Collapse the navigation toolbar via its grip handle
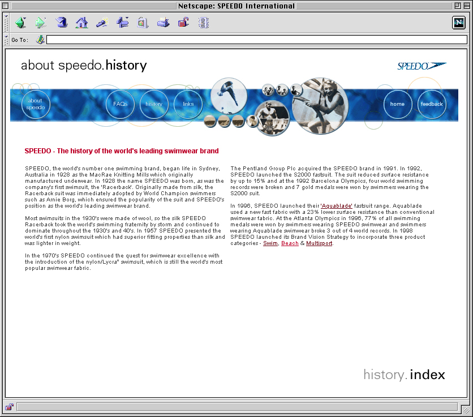The image size is (473, 417). 7,23
